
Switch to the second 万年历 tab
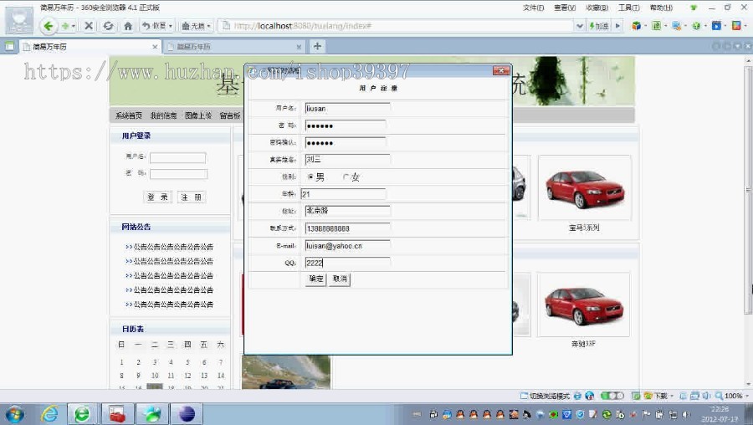pyautogui.click(x=235, y=47)
